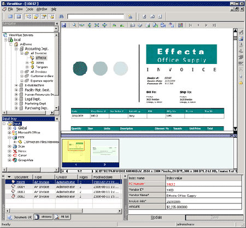Sort by the Modified date column header

[x=107, y=177]
